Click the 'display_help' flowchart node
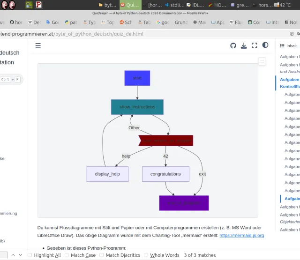Viewport: 300px width, 260px height. coord(107,174)
